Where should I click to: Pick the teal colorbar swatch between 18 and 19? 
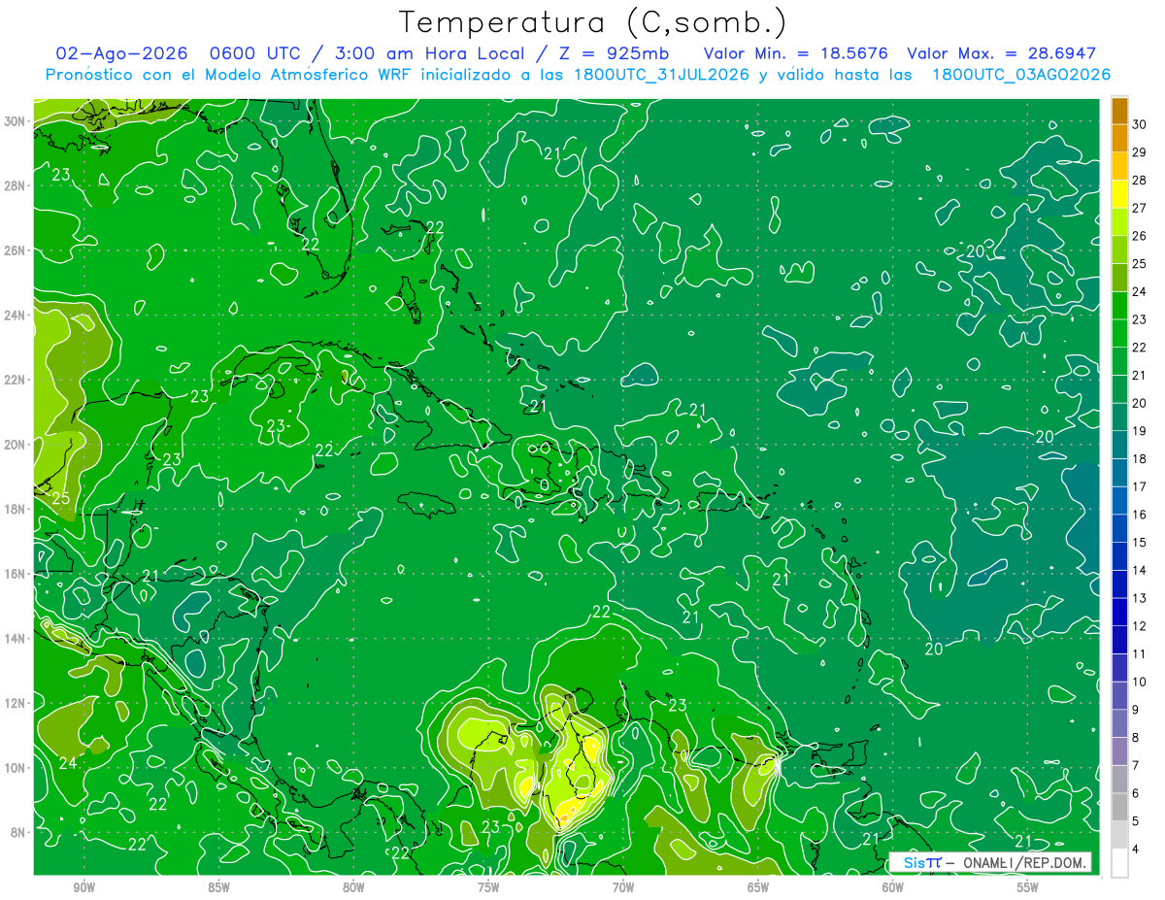pyautogui.click(x=1119, y=445)
